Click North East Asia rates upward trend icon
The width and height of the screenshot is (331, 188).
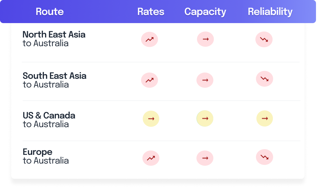tap(150, 39)
